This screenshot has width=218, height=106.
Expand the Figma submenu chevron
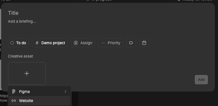[66, 92]
